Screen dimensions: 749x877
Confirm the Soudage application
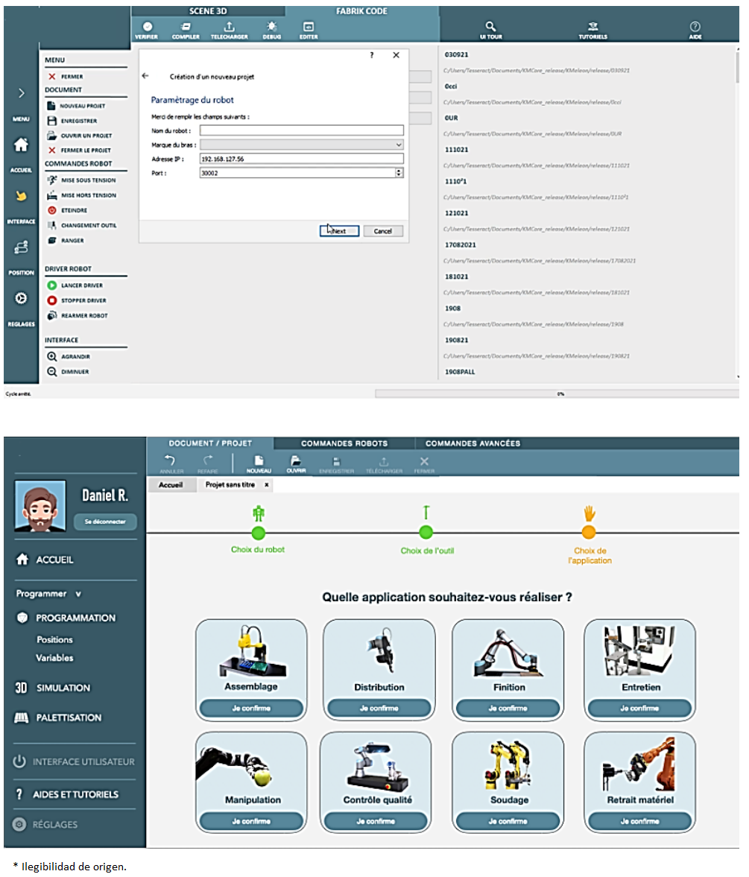tap(510, 821)
